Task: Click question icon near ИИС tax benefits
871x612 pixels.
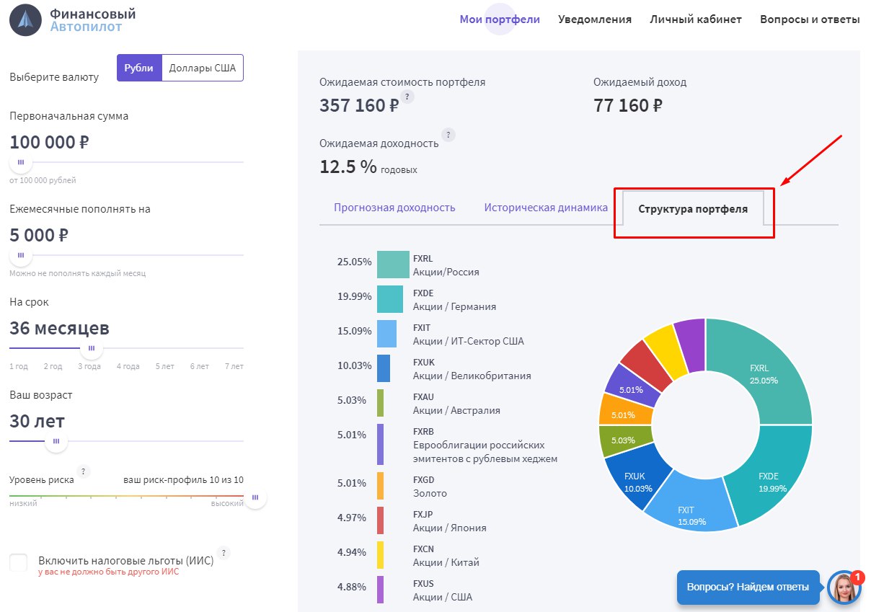Action: coord(224,553)
